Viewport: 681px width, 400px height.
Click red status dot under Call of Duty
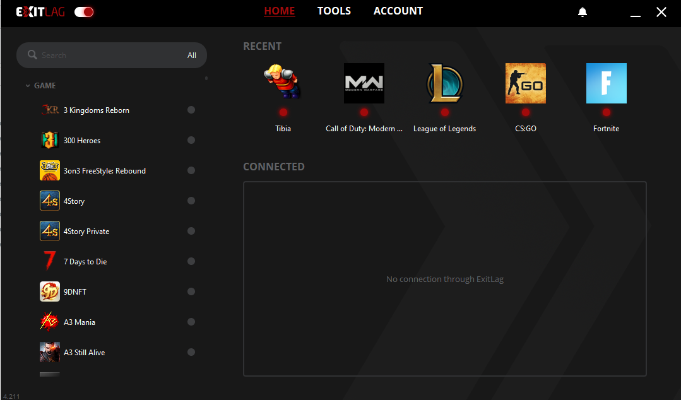point(364,112)
